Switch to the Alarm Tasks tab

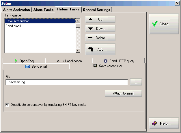point(43,10)
